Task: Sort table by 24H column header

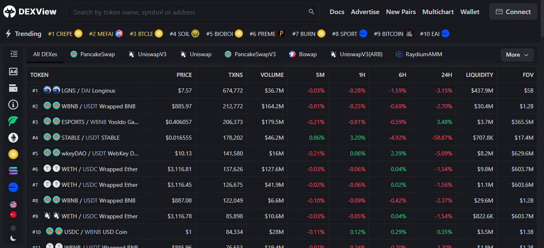Action: pos(446,75)
